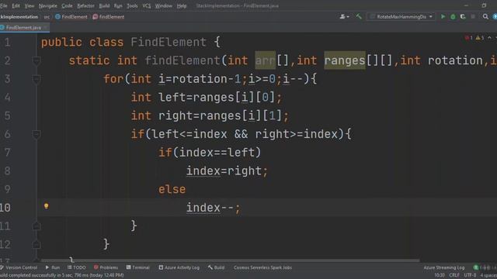
Task: Open the Tools menu
Action: (x=132, y=5)
